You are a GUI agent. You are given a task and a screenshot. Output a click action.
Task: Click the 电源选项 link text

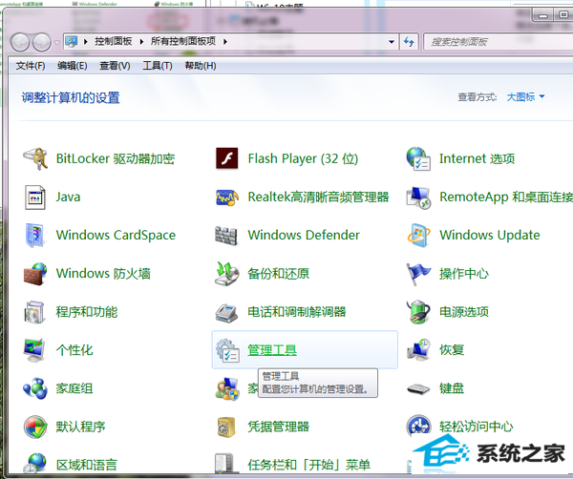464,312
